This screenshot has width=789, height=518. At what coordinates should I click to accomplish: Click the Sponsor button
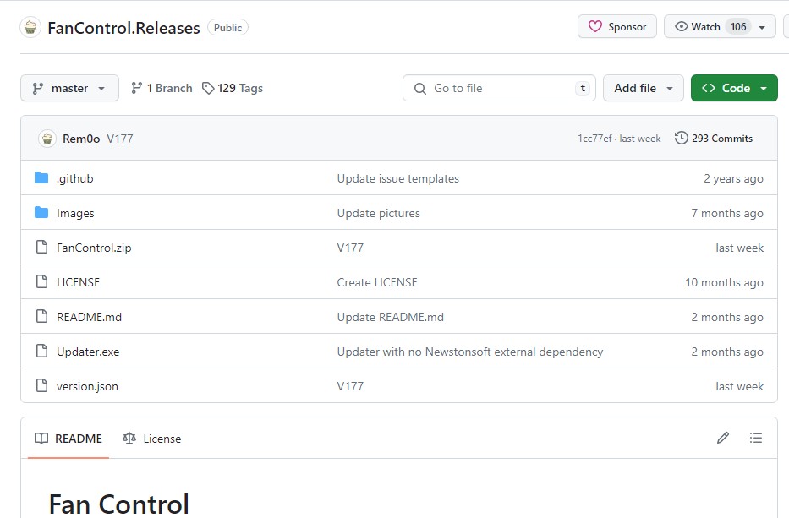point(617,26)
